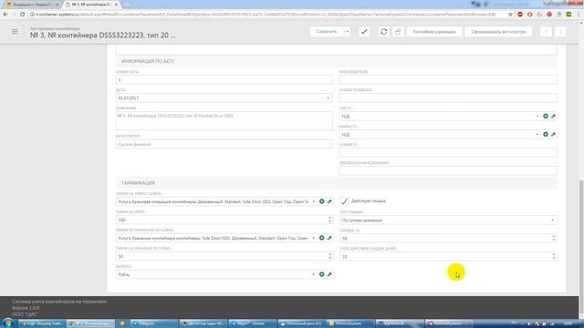Open the Услуга Крановая операция tariff dropdown
584x328 pixels.
313,201
